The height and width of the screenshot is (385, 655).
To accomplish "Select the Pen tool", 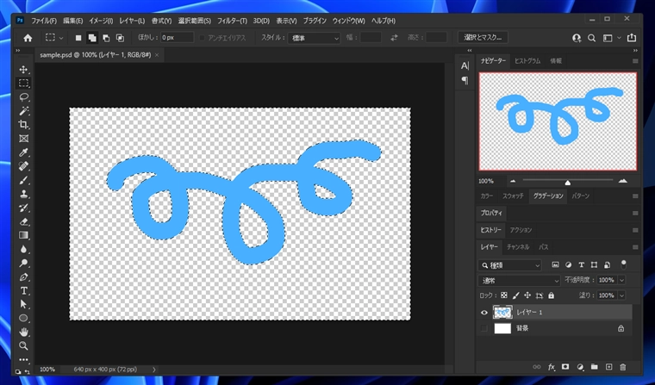I will pyautogui.click(x=23, y=276).
